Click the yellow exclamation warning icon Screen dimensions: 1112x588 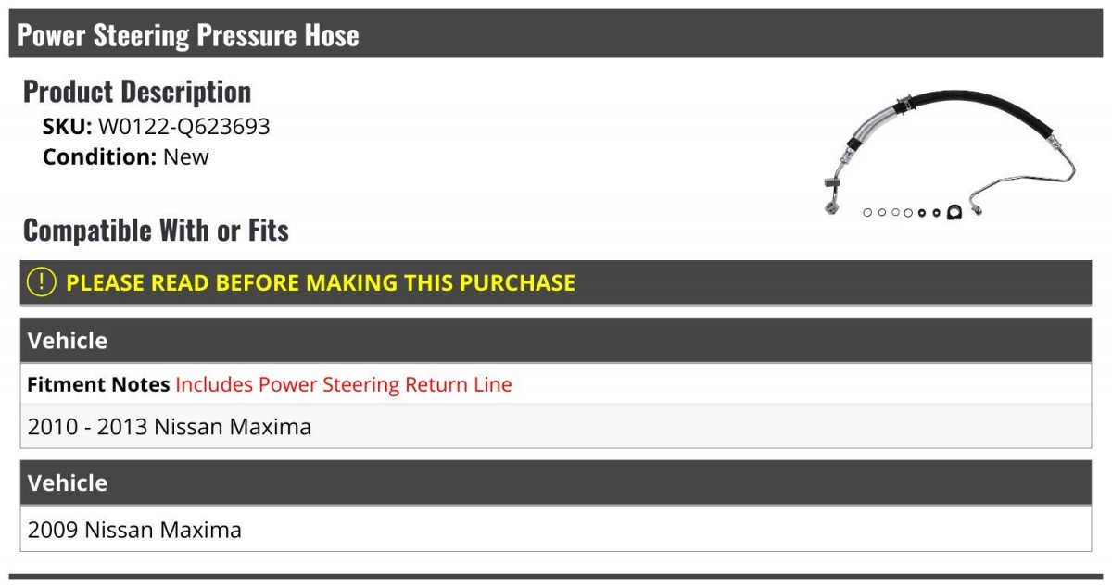click(42, 281)
